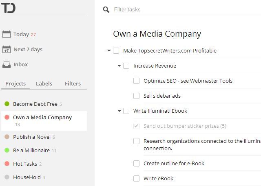261x186 pixels.
Task: Open the Publish a Novel project
Action: pyautogui.click(x=32, y=137)
